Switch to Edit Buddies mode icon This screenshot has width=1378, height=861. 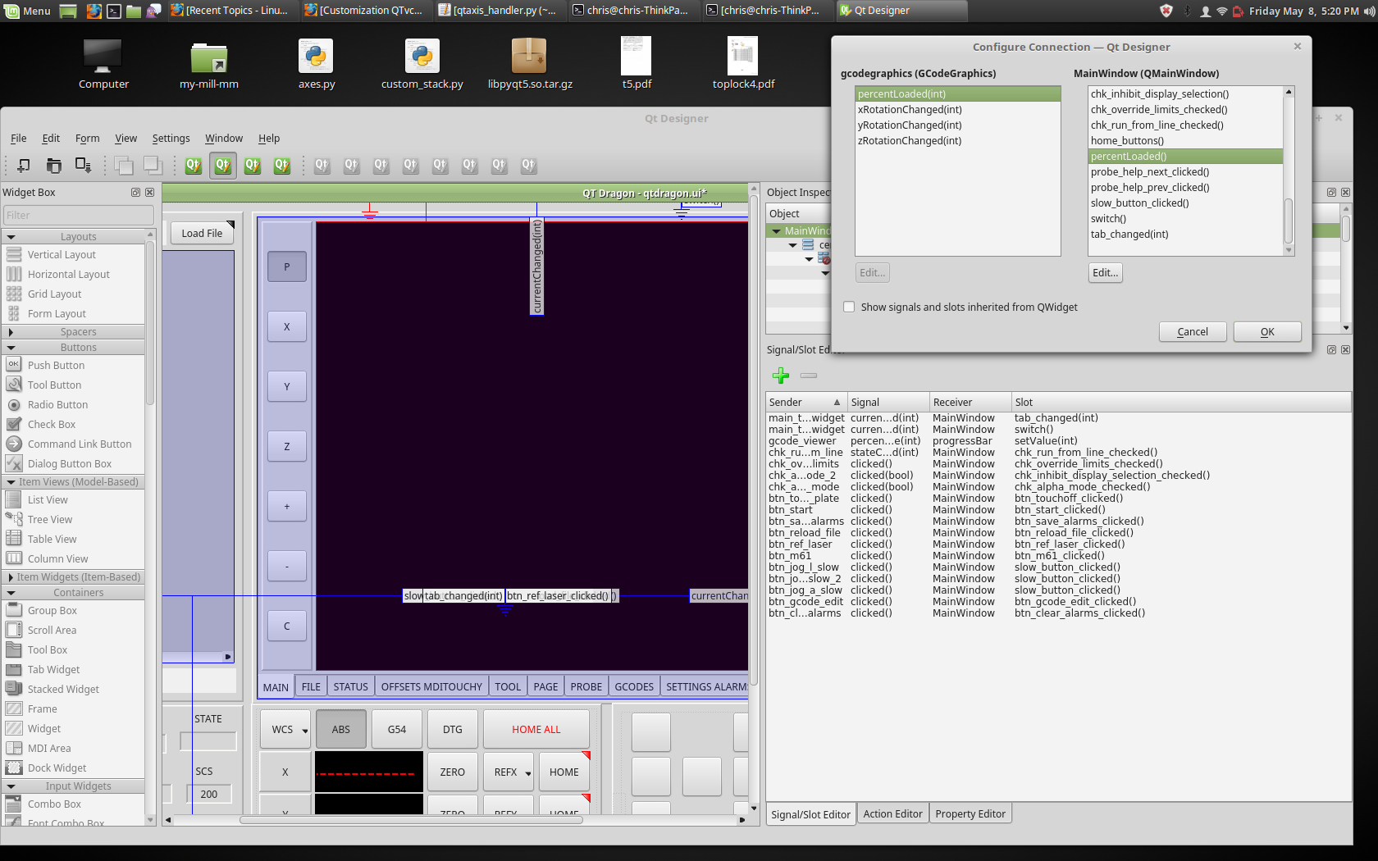(x=253, y=165)
